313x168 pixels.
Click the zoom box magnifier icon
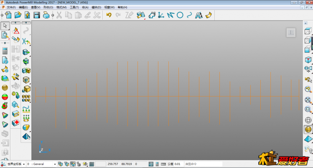[308, 109]
